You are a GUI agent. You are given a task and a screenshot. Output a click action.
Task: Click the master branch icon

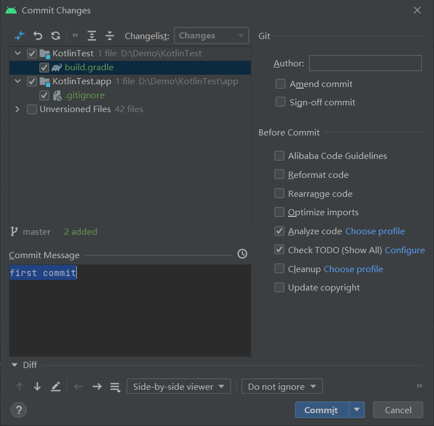pyautogui.click(x=14, y=231)
